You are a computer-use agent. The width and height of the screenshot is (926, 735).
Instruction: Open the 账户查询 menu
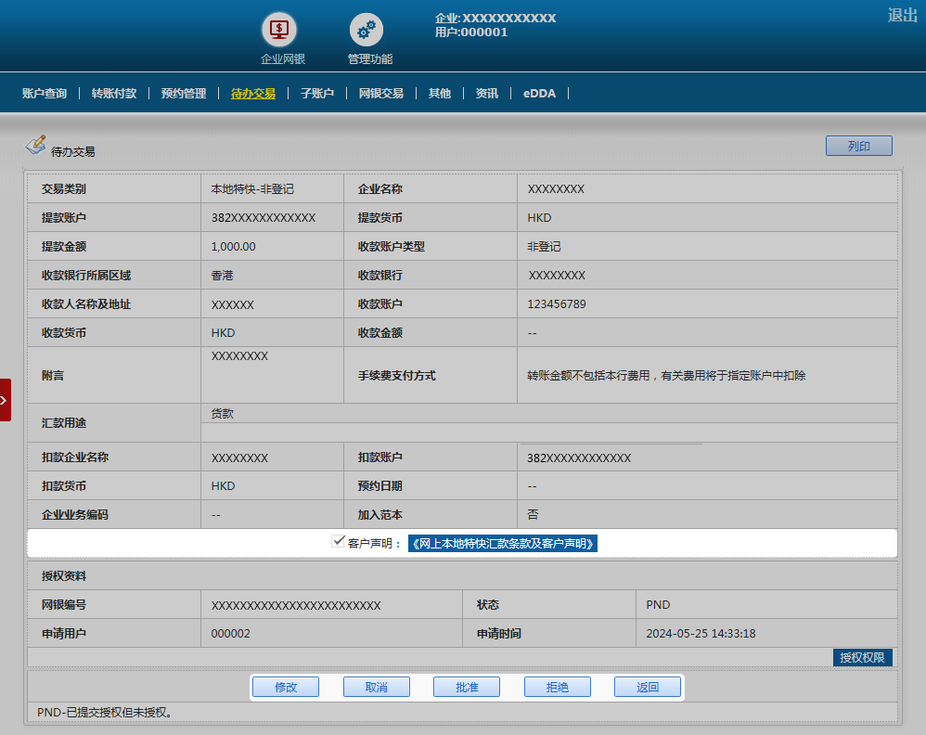point(45,94)
